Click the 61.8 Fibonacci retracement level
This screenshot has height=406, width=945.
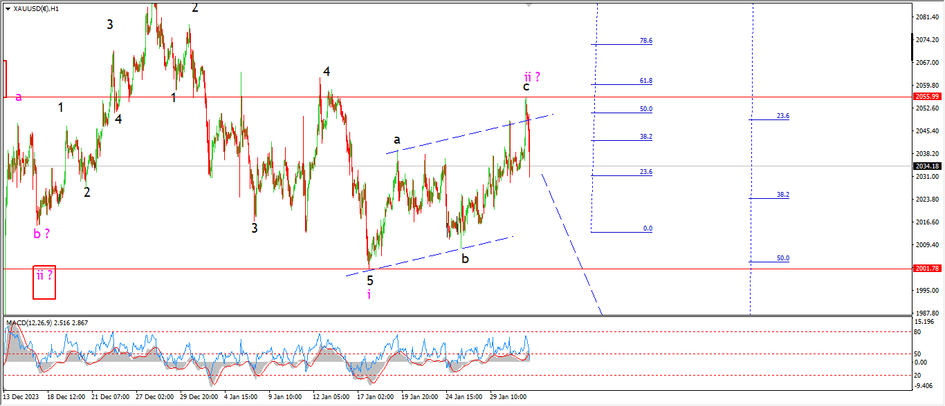point(645,81)
